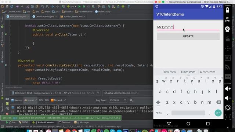The height and width of the screenshot is (132, 235).
Task: Open Genymotion camera widget
Action: click(228, 29)
